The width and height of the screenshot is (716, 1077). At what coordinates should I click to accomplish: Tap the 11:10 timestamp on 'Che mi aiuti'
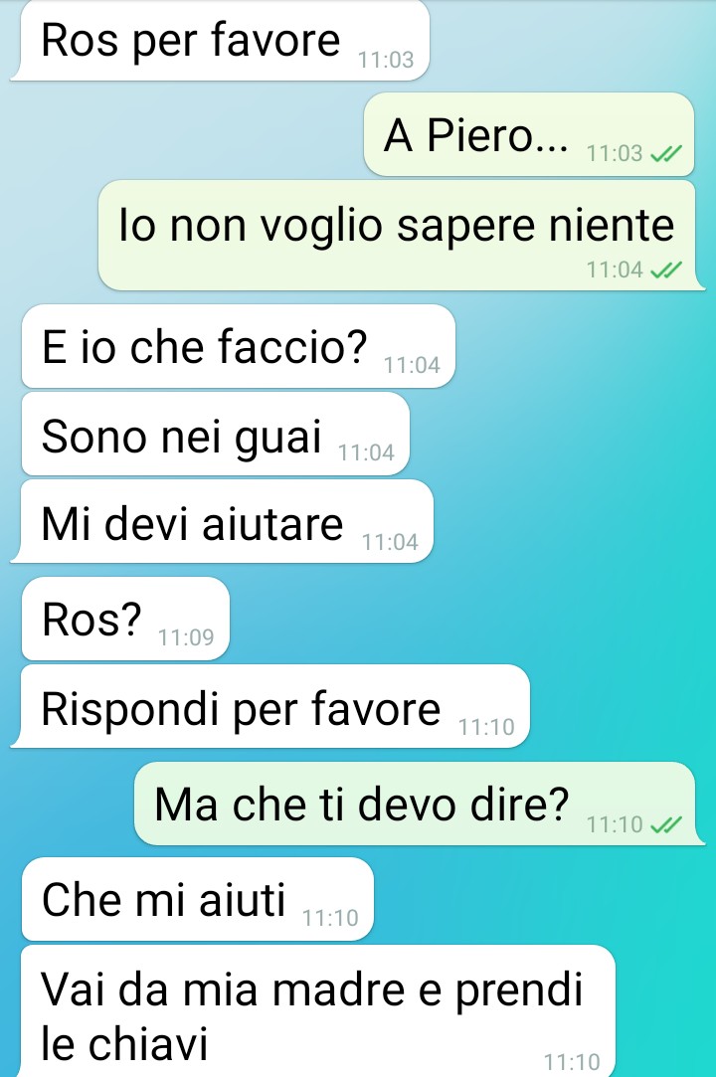pyautogui.click(x=330, y=918)
